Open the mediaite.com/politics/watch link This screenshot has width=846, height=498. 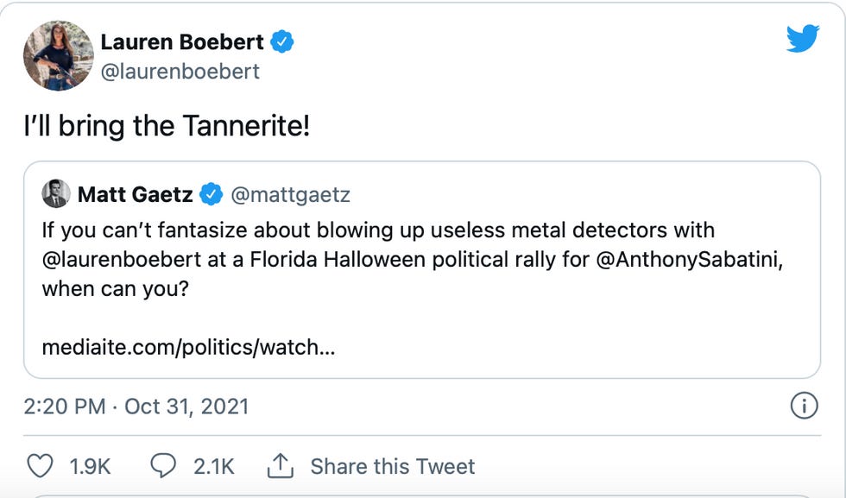(x=188, y=347)
